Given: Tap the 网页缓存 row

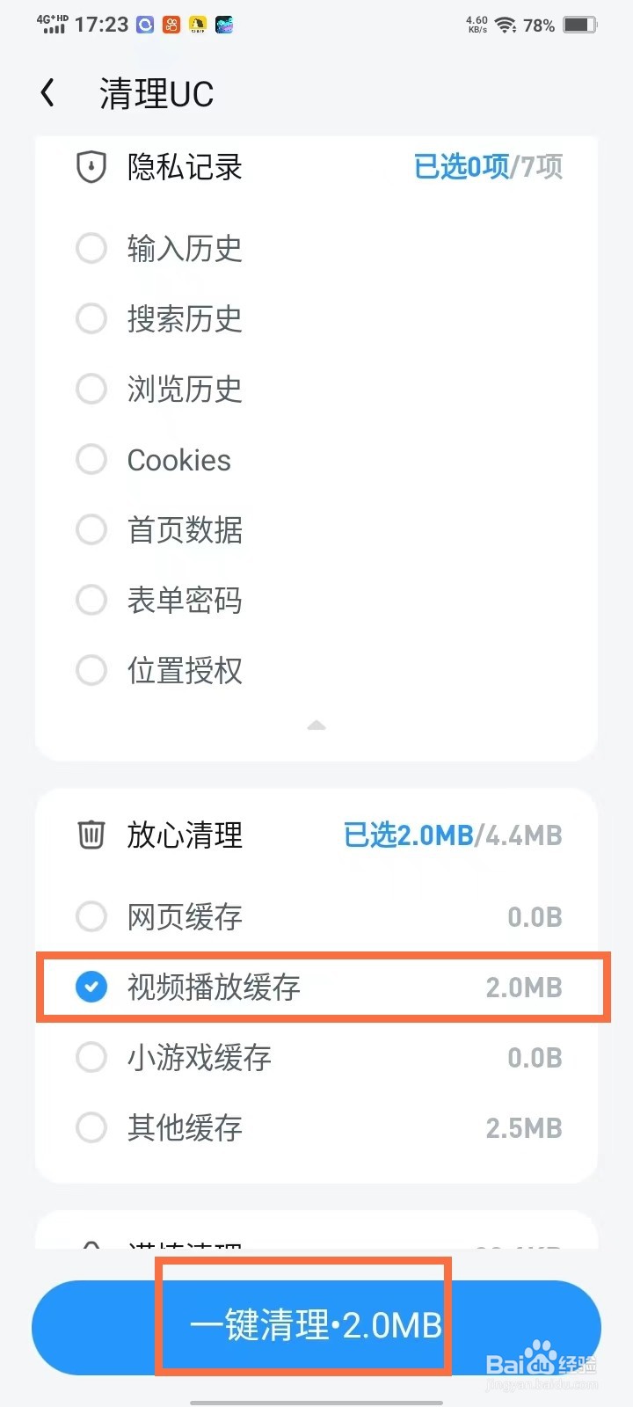Looking at the screenshot, I should [x=316, y=916].
